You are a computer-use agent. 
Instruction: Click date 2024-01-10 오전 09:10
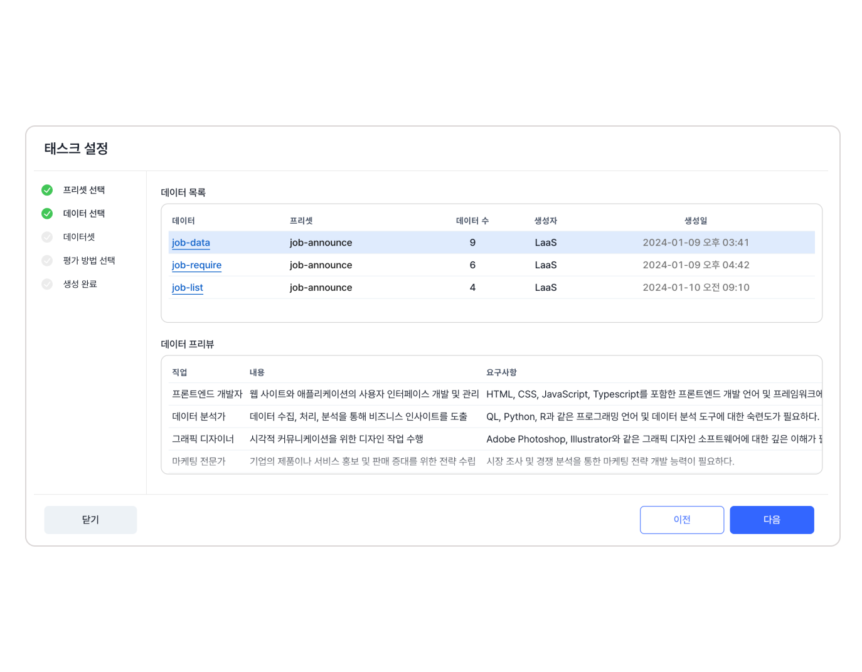[x=696, y=288]
